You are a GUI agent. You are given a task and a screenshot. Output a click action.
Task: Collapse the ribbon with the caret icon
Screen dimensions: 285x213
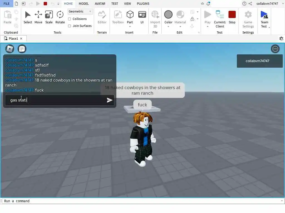click(202, 4)
